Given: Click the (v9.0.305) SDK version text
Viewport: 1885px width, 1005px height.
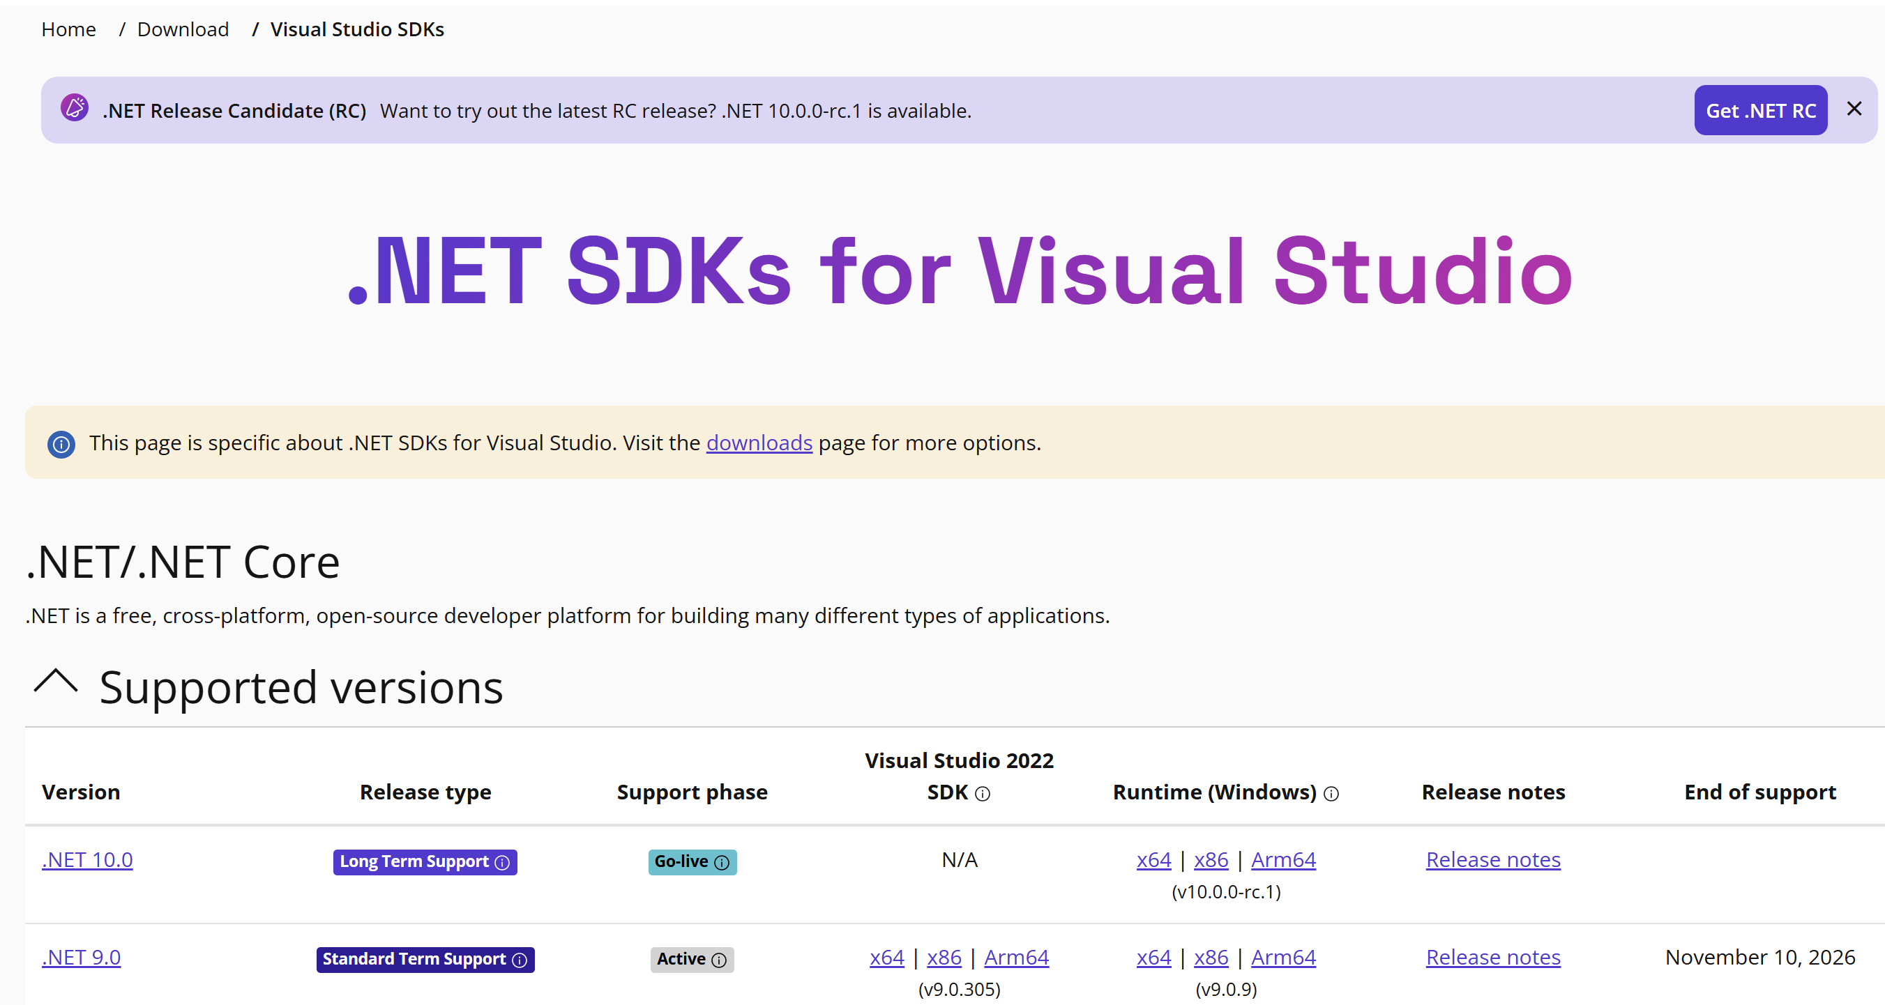Looking at the screenshot, I should (x=959, y=989).
